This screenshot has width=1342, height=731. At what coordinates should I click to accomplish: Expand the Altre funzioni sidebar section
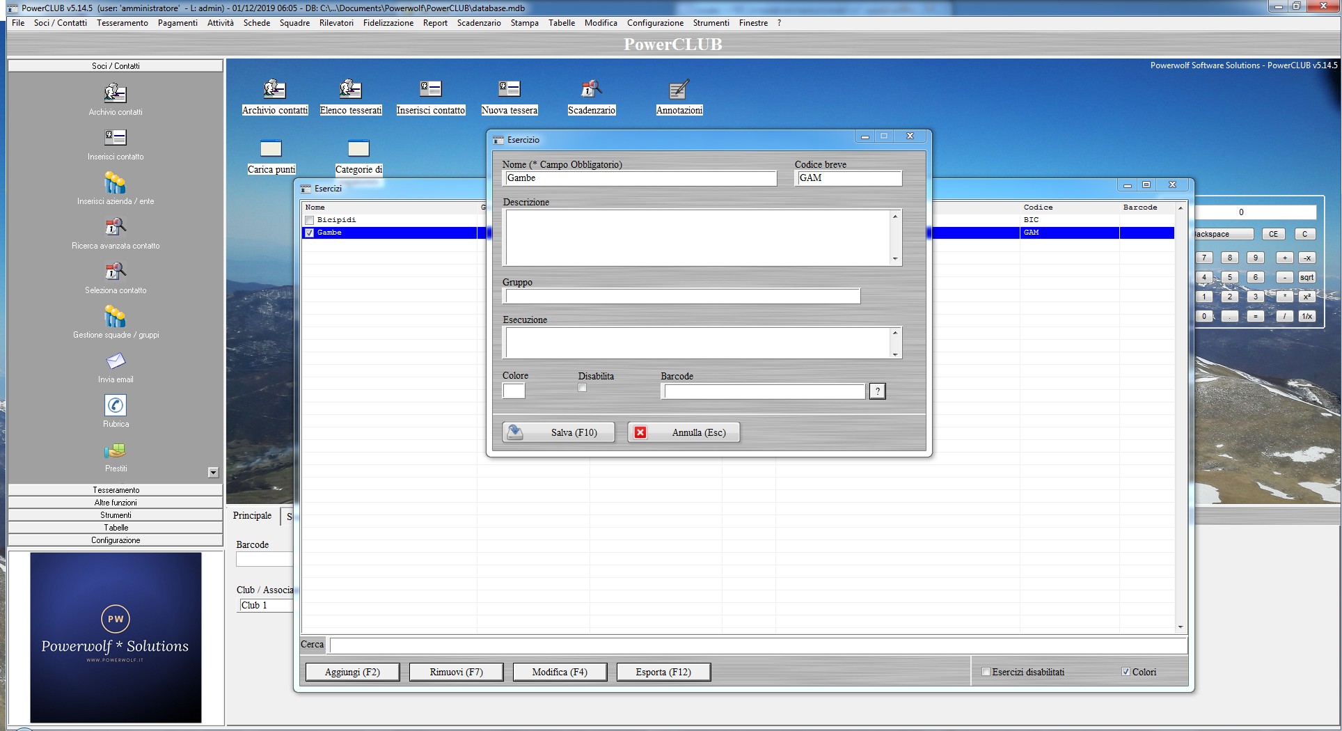(116, 503)
